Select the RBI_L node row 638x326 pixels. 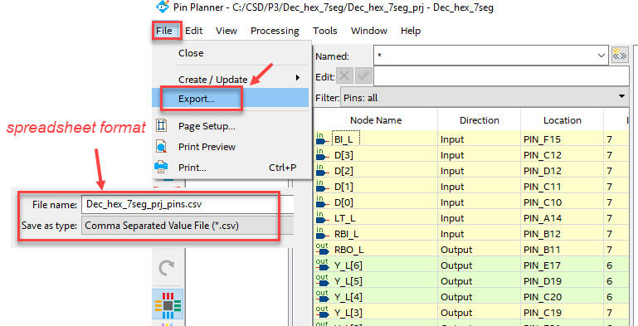[471, 234]
